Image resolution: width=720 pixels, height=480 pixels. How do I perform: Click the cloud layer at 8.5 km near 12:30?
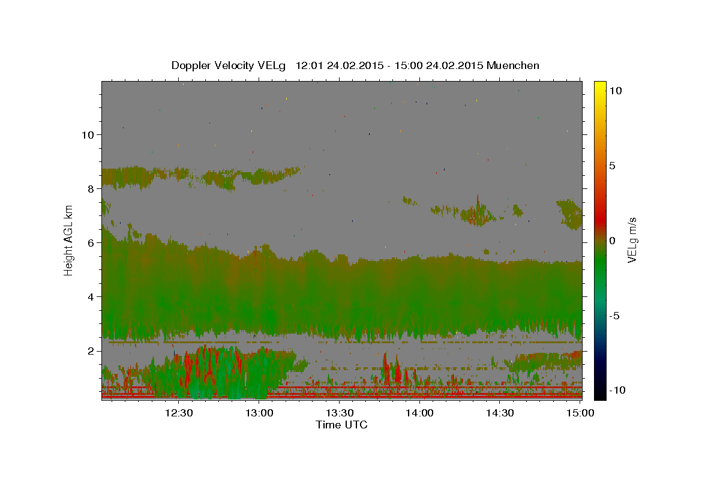[x=174, y=175]
